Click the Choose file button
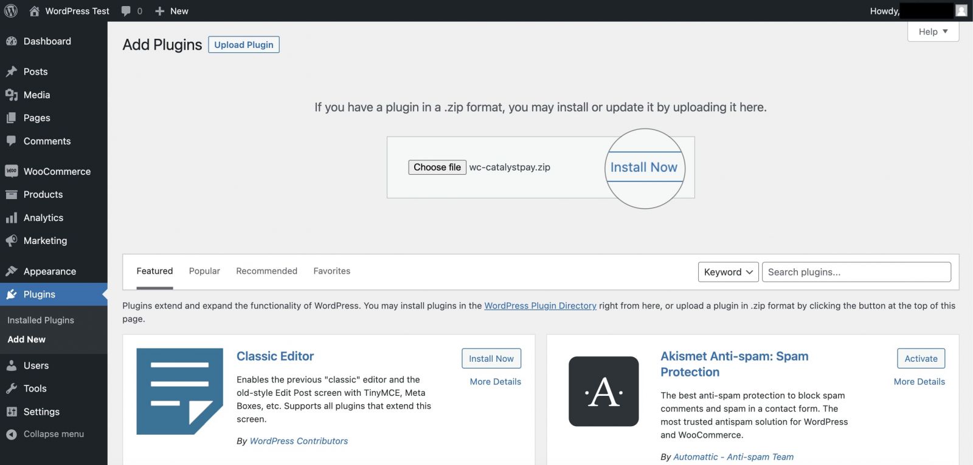The image size is (973, 465). [x=437, y=167]
